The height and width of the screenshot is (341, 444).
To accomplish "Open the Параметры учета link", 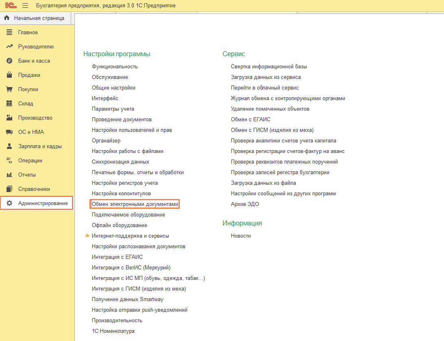I will tap(113, 109).
